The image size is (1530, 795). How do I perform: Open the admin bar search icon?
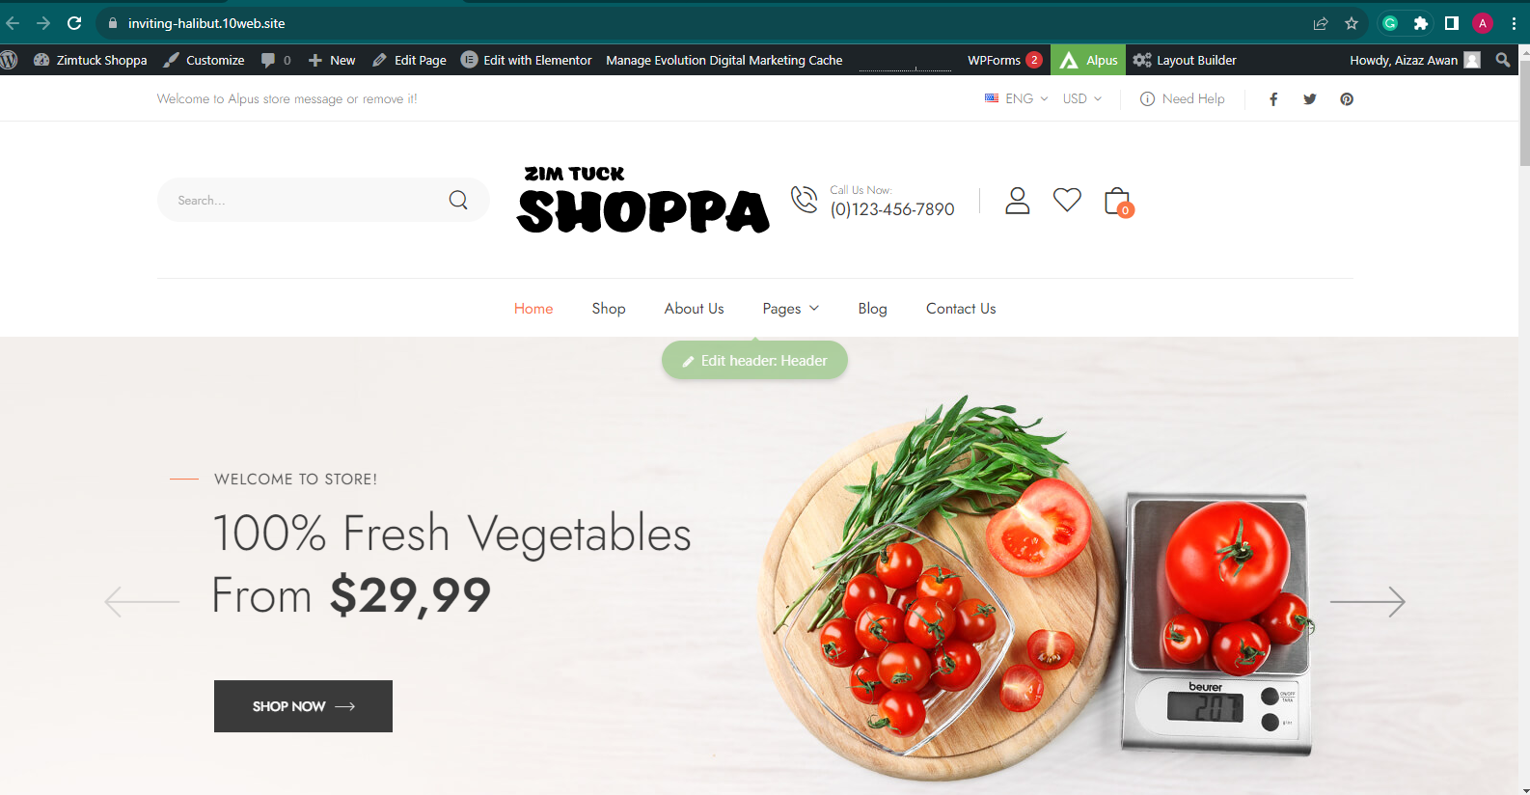click(x=1503, y=60)
